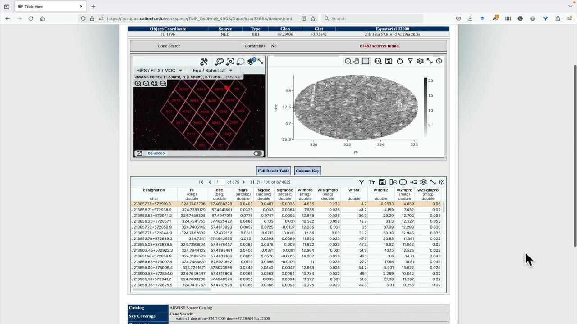The image size is (577, 324).
Task: Bookmark this page with the star
Action: coord(313,18)
